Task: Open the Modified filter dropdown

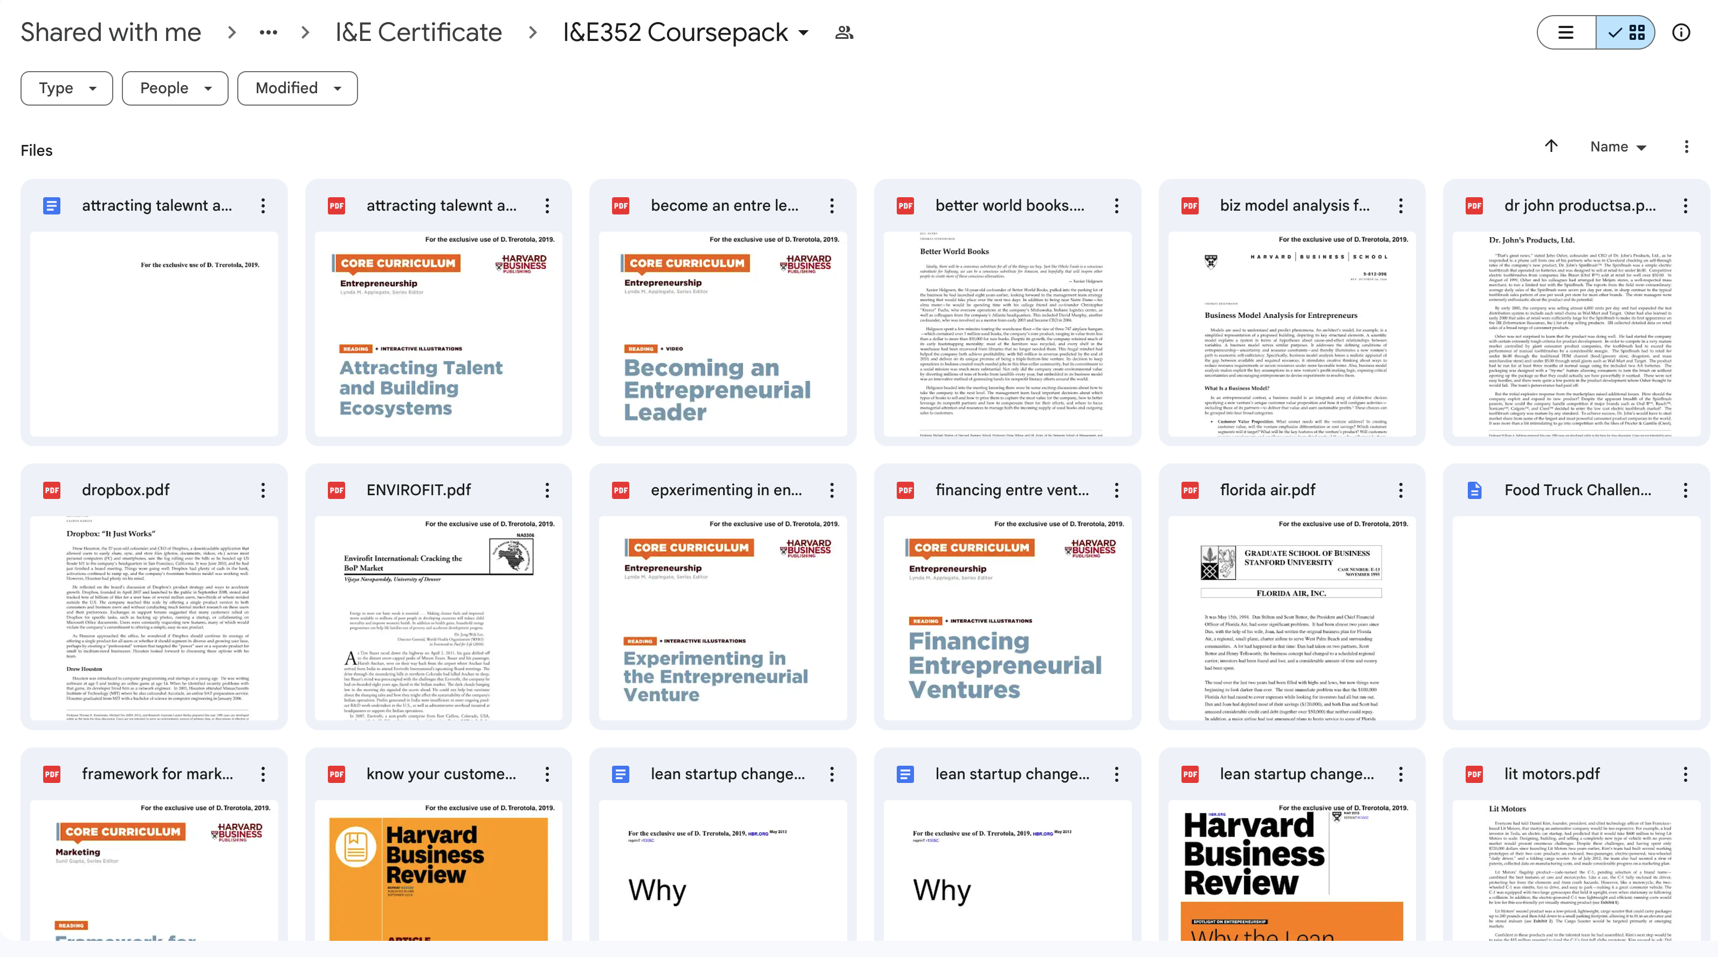Action: [298, 88]
